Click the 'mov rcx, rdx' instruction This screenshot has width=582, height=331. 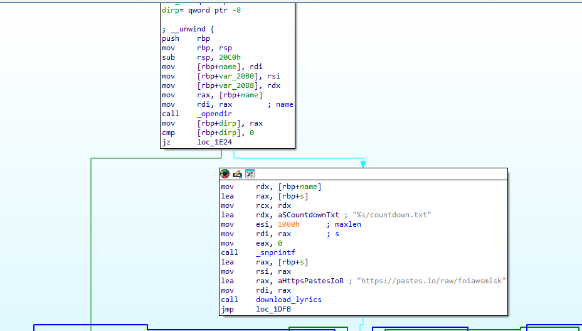click(x=256, y=205)
